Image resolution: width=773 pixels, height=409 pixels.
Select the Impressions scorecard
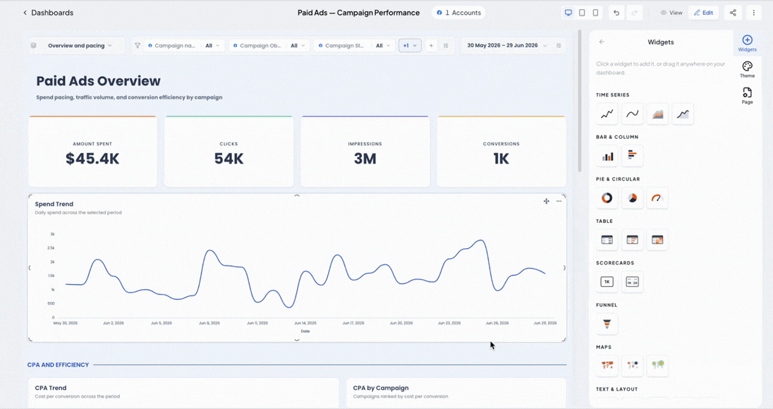(365, 152)
